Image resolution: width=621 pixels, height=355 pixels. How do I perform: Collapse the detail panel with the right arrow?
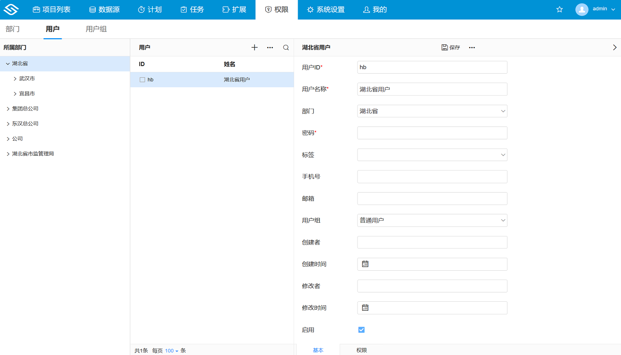click(x=615, y=47)
